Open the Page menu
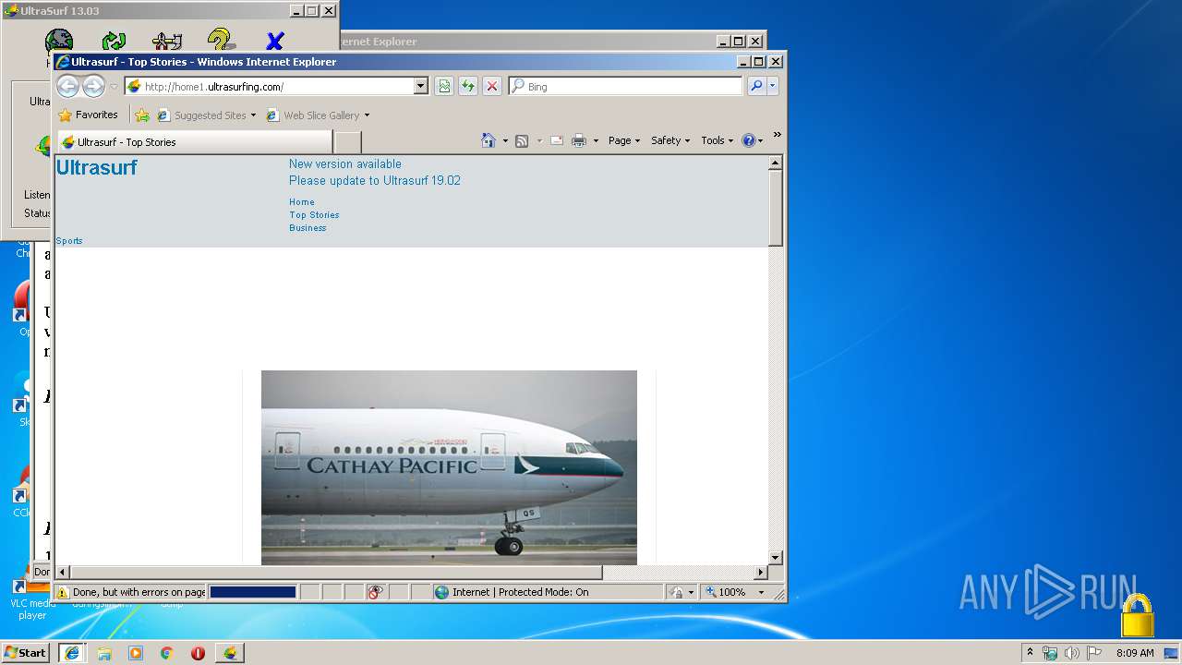 (624, 140)
